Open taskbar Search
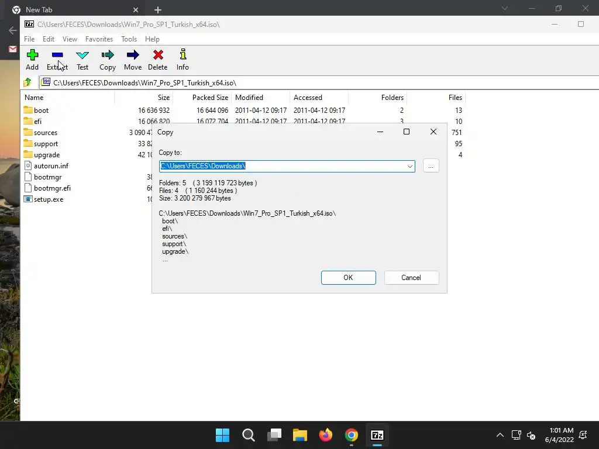 click(x=248, y=435)
